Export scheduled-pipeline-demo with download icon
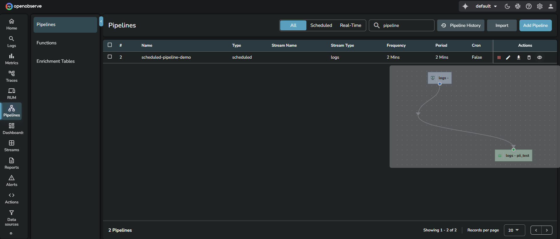Screen dimensions: 560x239 tap(519, 57)
